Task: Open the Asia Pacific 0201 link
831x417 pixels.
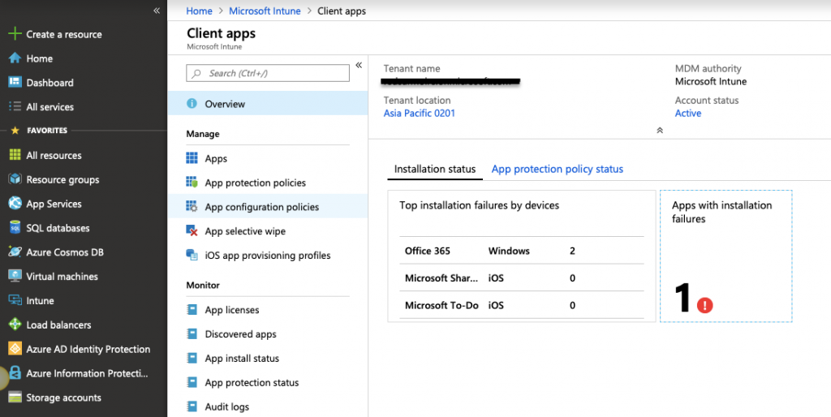Action: point(420,114)
